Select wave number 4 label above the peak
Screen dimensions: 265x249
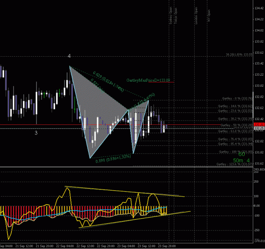pos(69,56)
